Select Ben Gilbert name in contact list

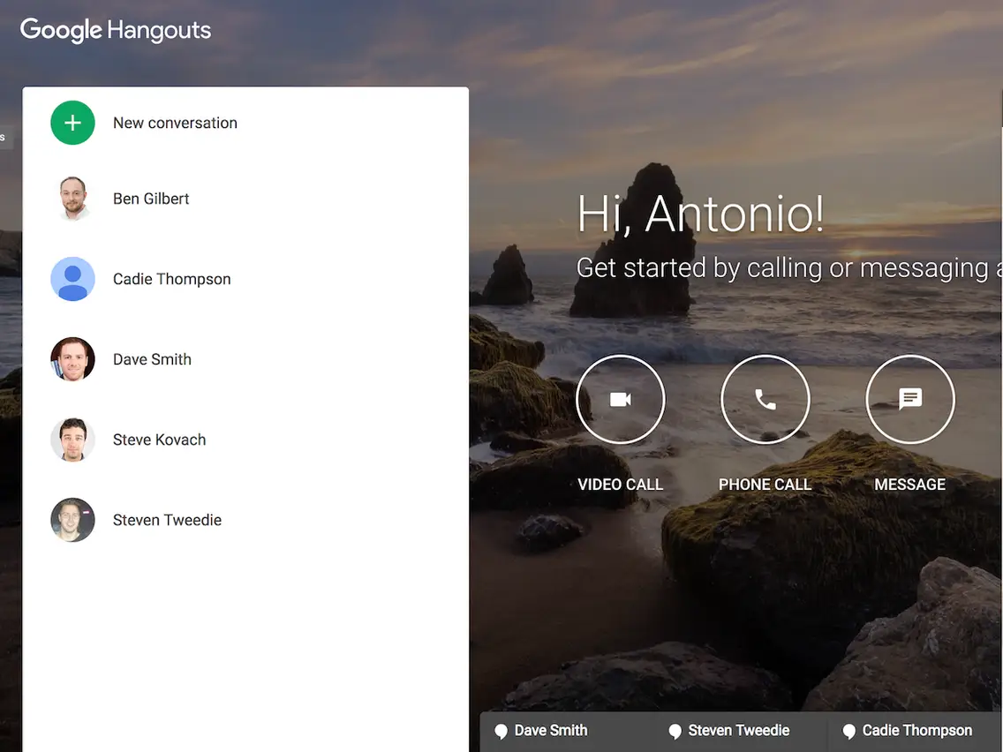point(151,199)
